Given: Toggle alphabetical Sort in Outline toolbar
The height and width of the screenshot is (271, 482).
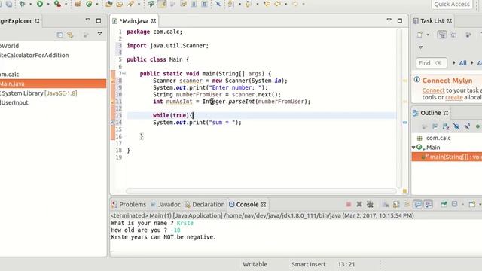Looking at the screenshot, I should click(x=446, y=126).
